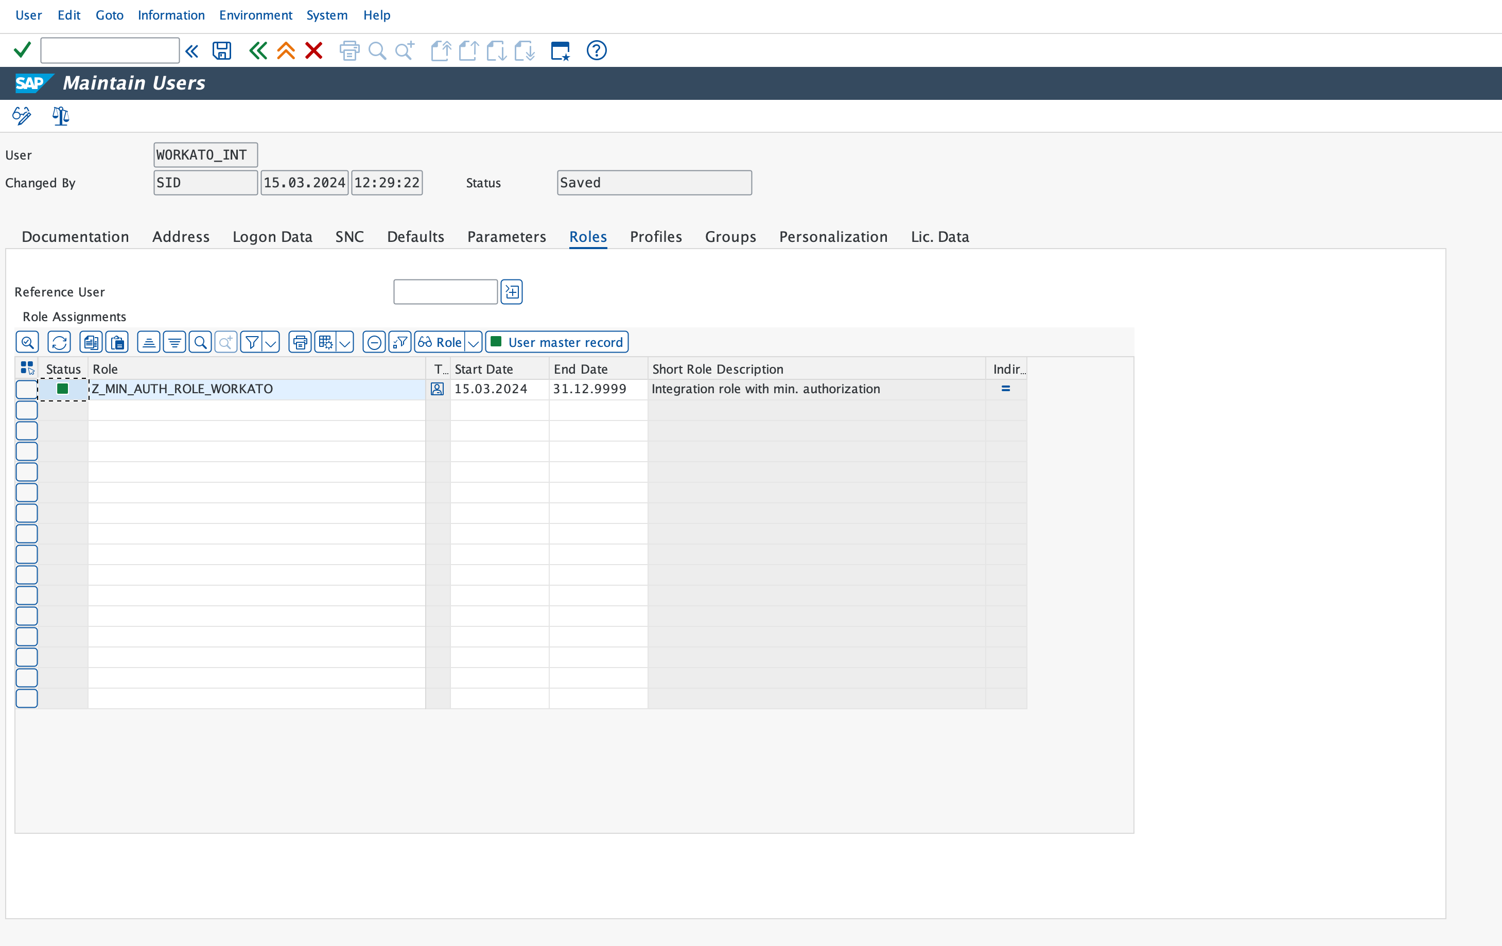Image resolution: width=1502 pixels, height=946 pixels.
Task: Cancel with the red X icon
Action: (x=314, y=50)
